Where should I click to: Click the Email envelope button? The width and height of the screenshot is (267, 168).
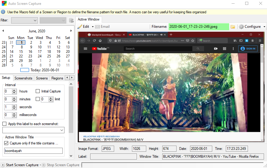point(102,27)
